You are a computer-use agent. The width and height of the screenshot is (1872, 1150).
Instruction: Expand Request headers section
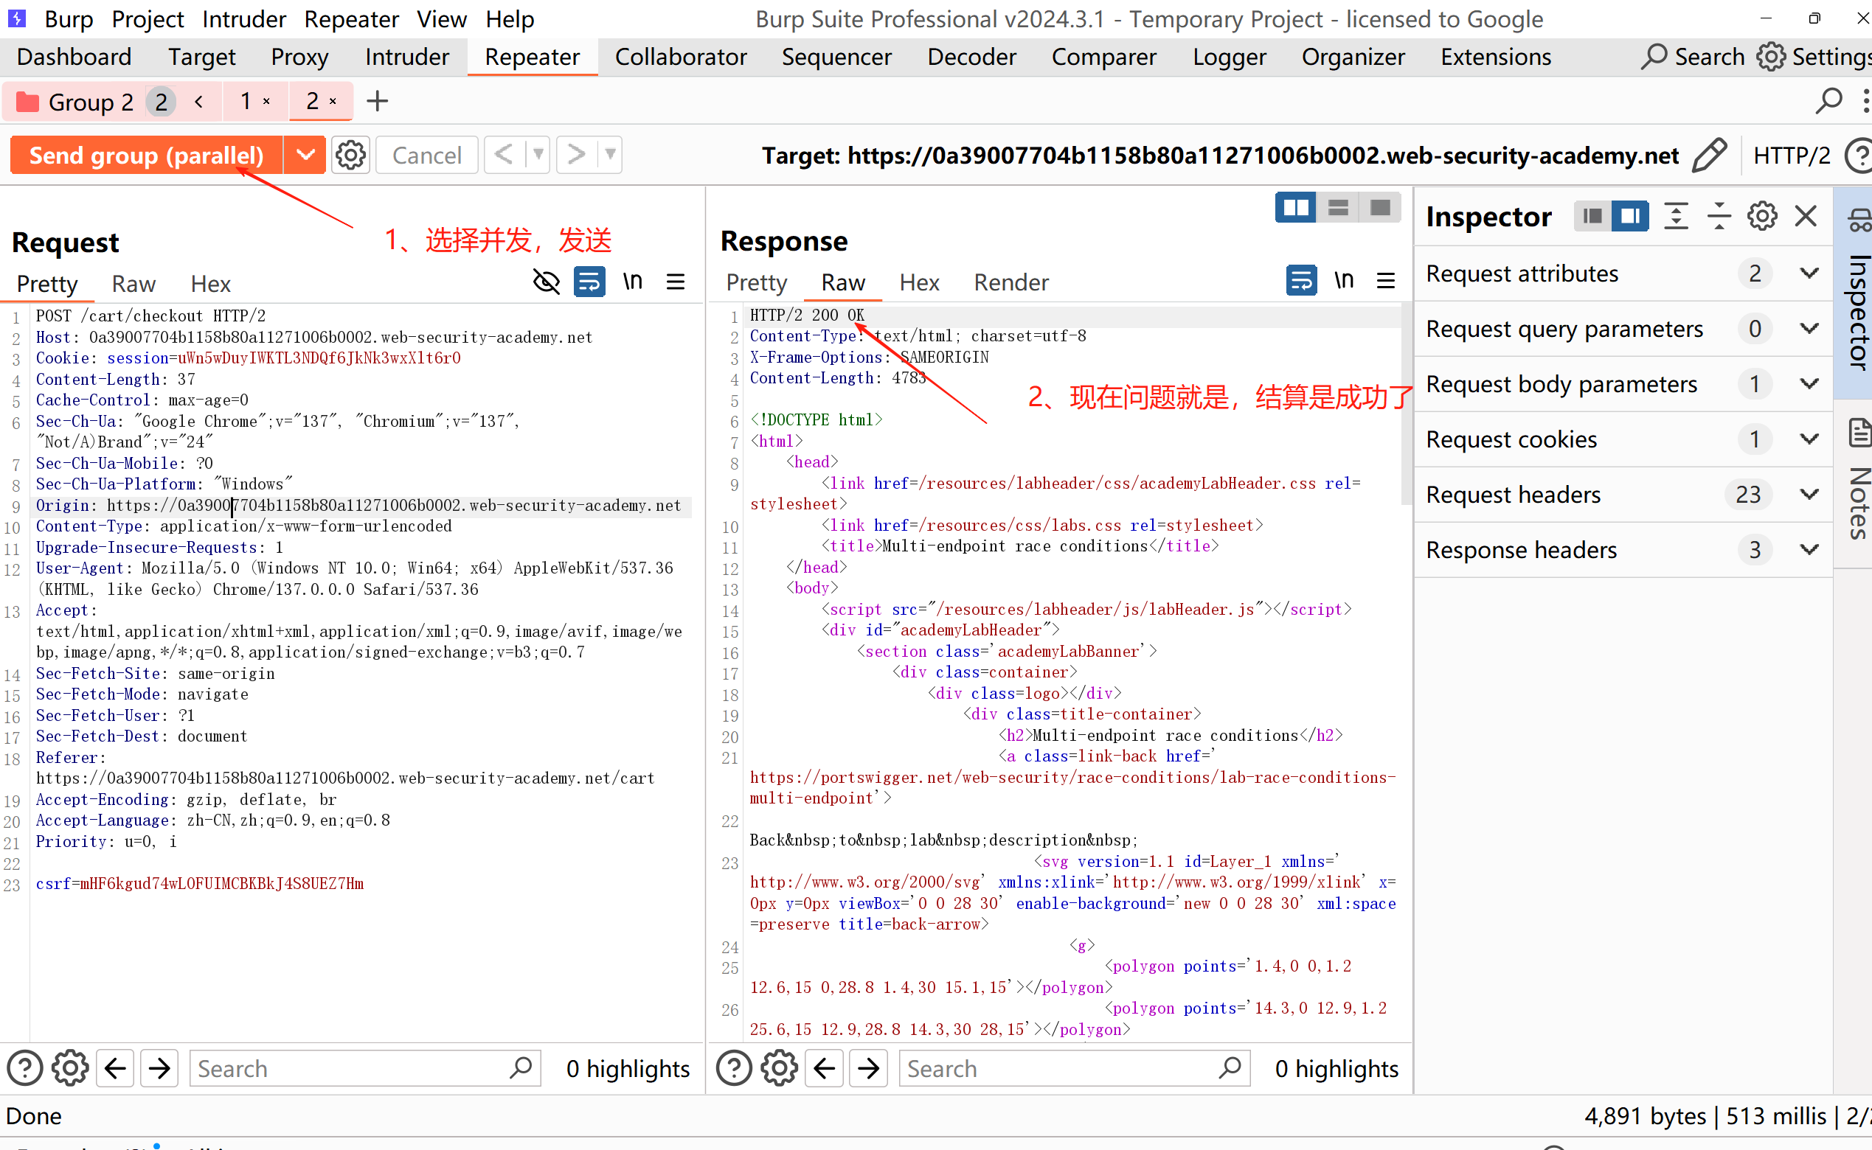[1809, 495]
